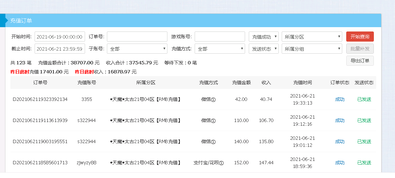Focus the 游戏账号 text field
Screen dimensions: 395x178
[x=220, y=37]
